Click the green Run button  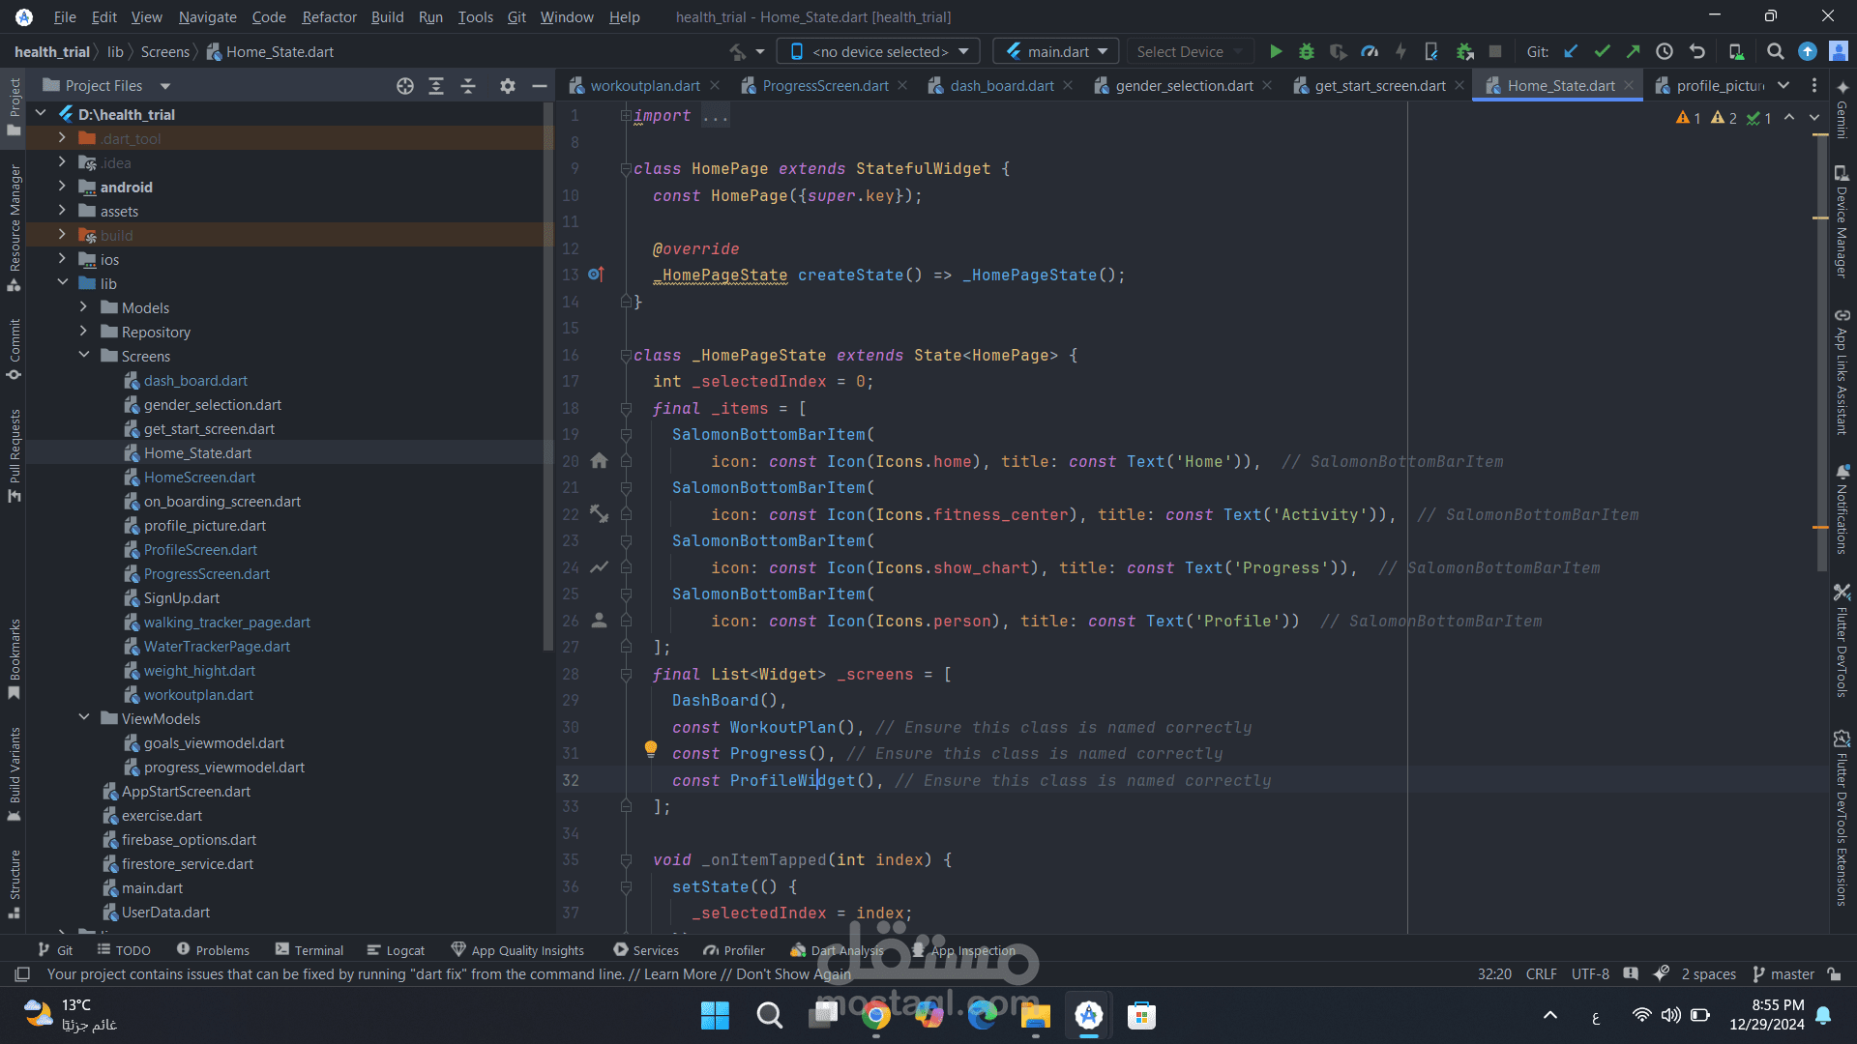[x=1276, y=51]
